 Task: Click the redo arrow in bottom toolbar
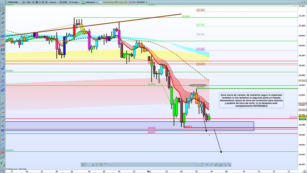(x=212, y=165)
